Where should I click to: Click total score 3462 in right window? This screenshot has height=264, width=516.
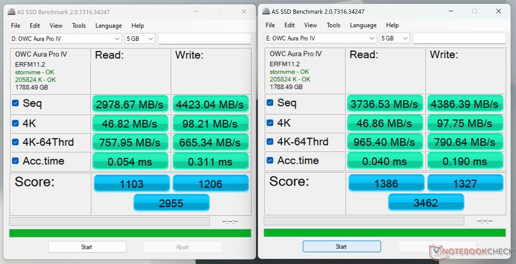click(x=426, y=202)
